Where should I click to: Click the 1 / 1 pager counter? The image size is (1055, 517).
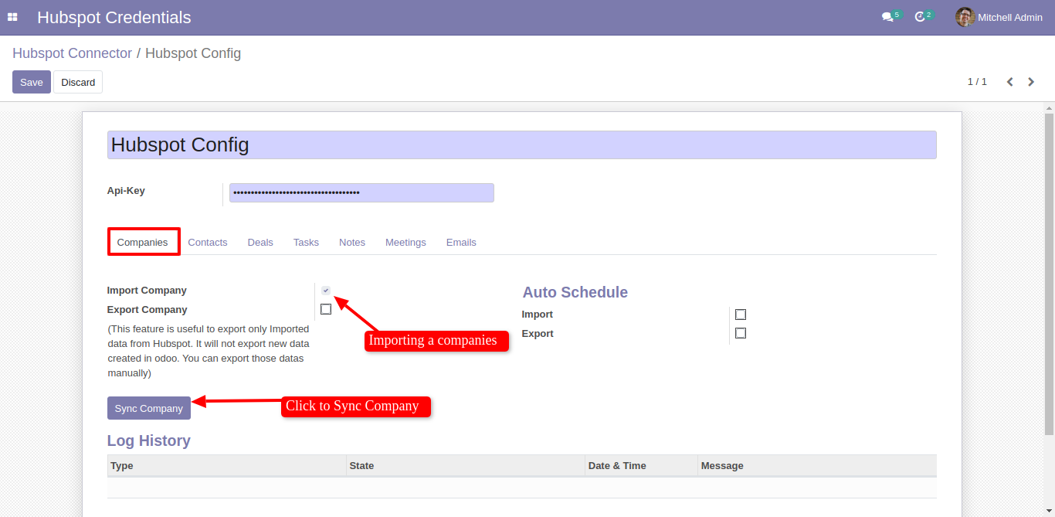tap(977, 82)
